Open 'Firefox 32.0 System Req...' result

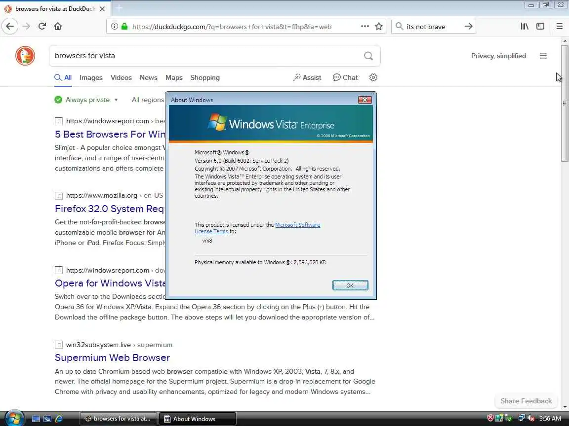tap(109, 209)
